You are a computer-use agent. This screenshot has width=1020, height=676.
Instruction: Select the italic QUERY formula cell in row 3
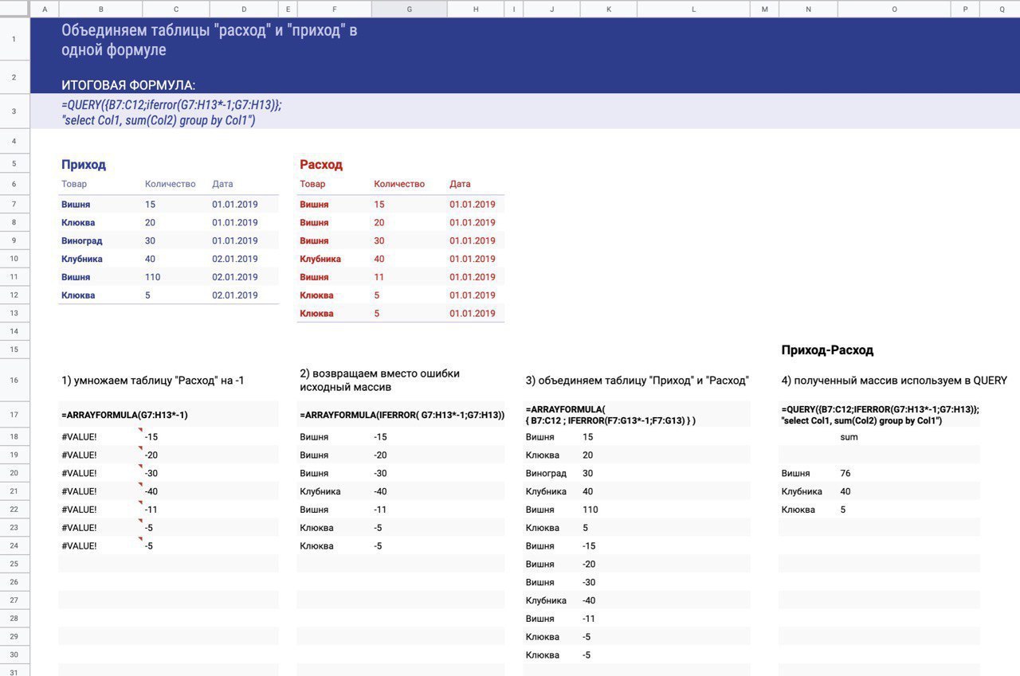[171, 112]
